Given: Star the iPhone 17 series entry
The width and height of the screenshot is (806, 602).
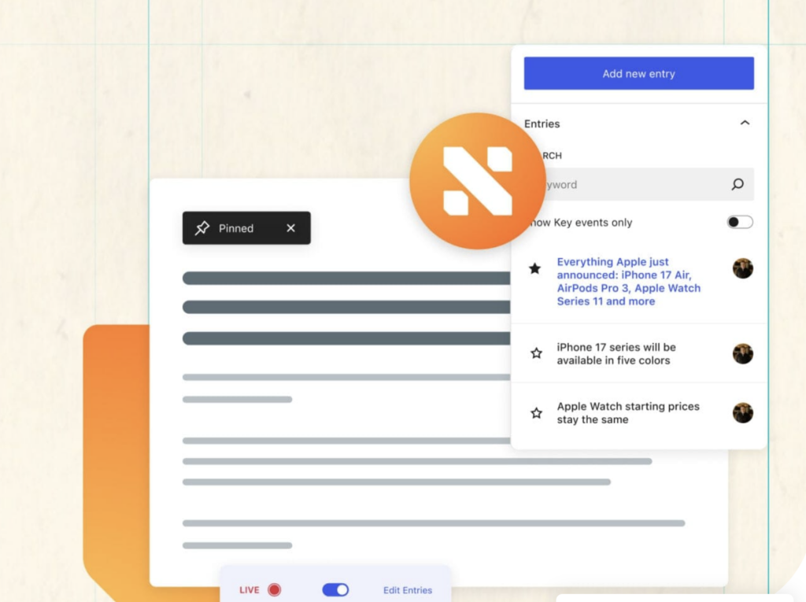Looking at the screenshot, I should (536, 353).
